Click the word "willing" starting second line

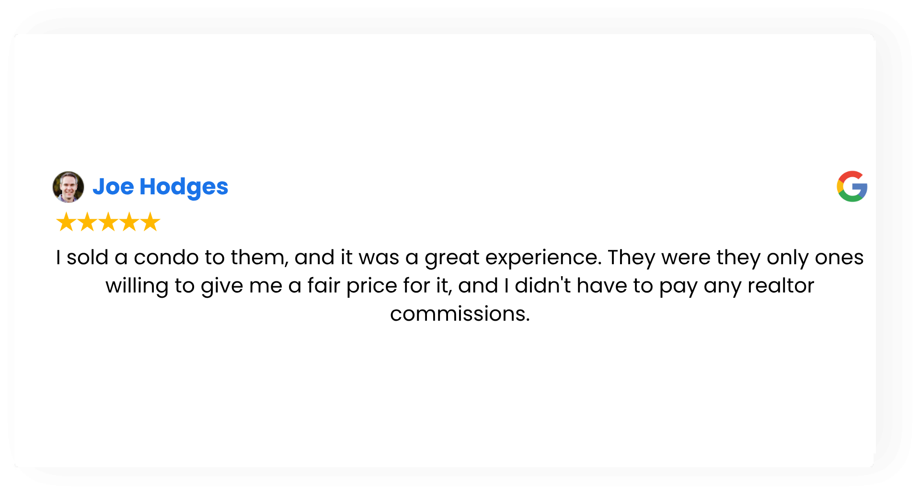[137, 286]
